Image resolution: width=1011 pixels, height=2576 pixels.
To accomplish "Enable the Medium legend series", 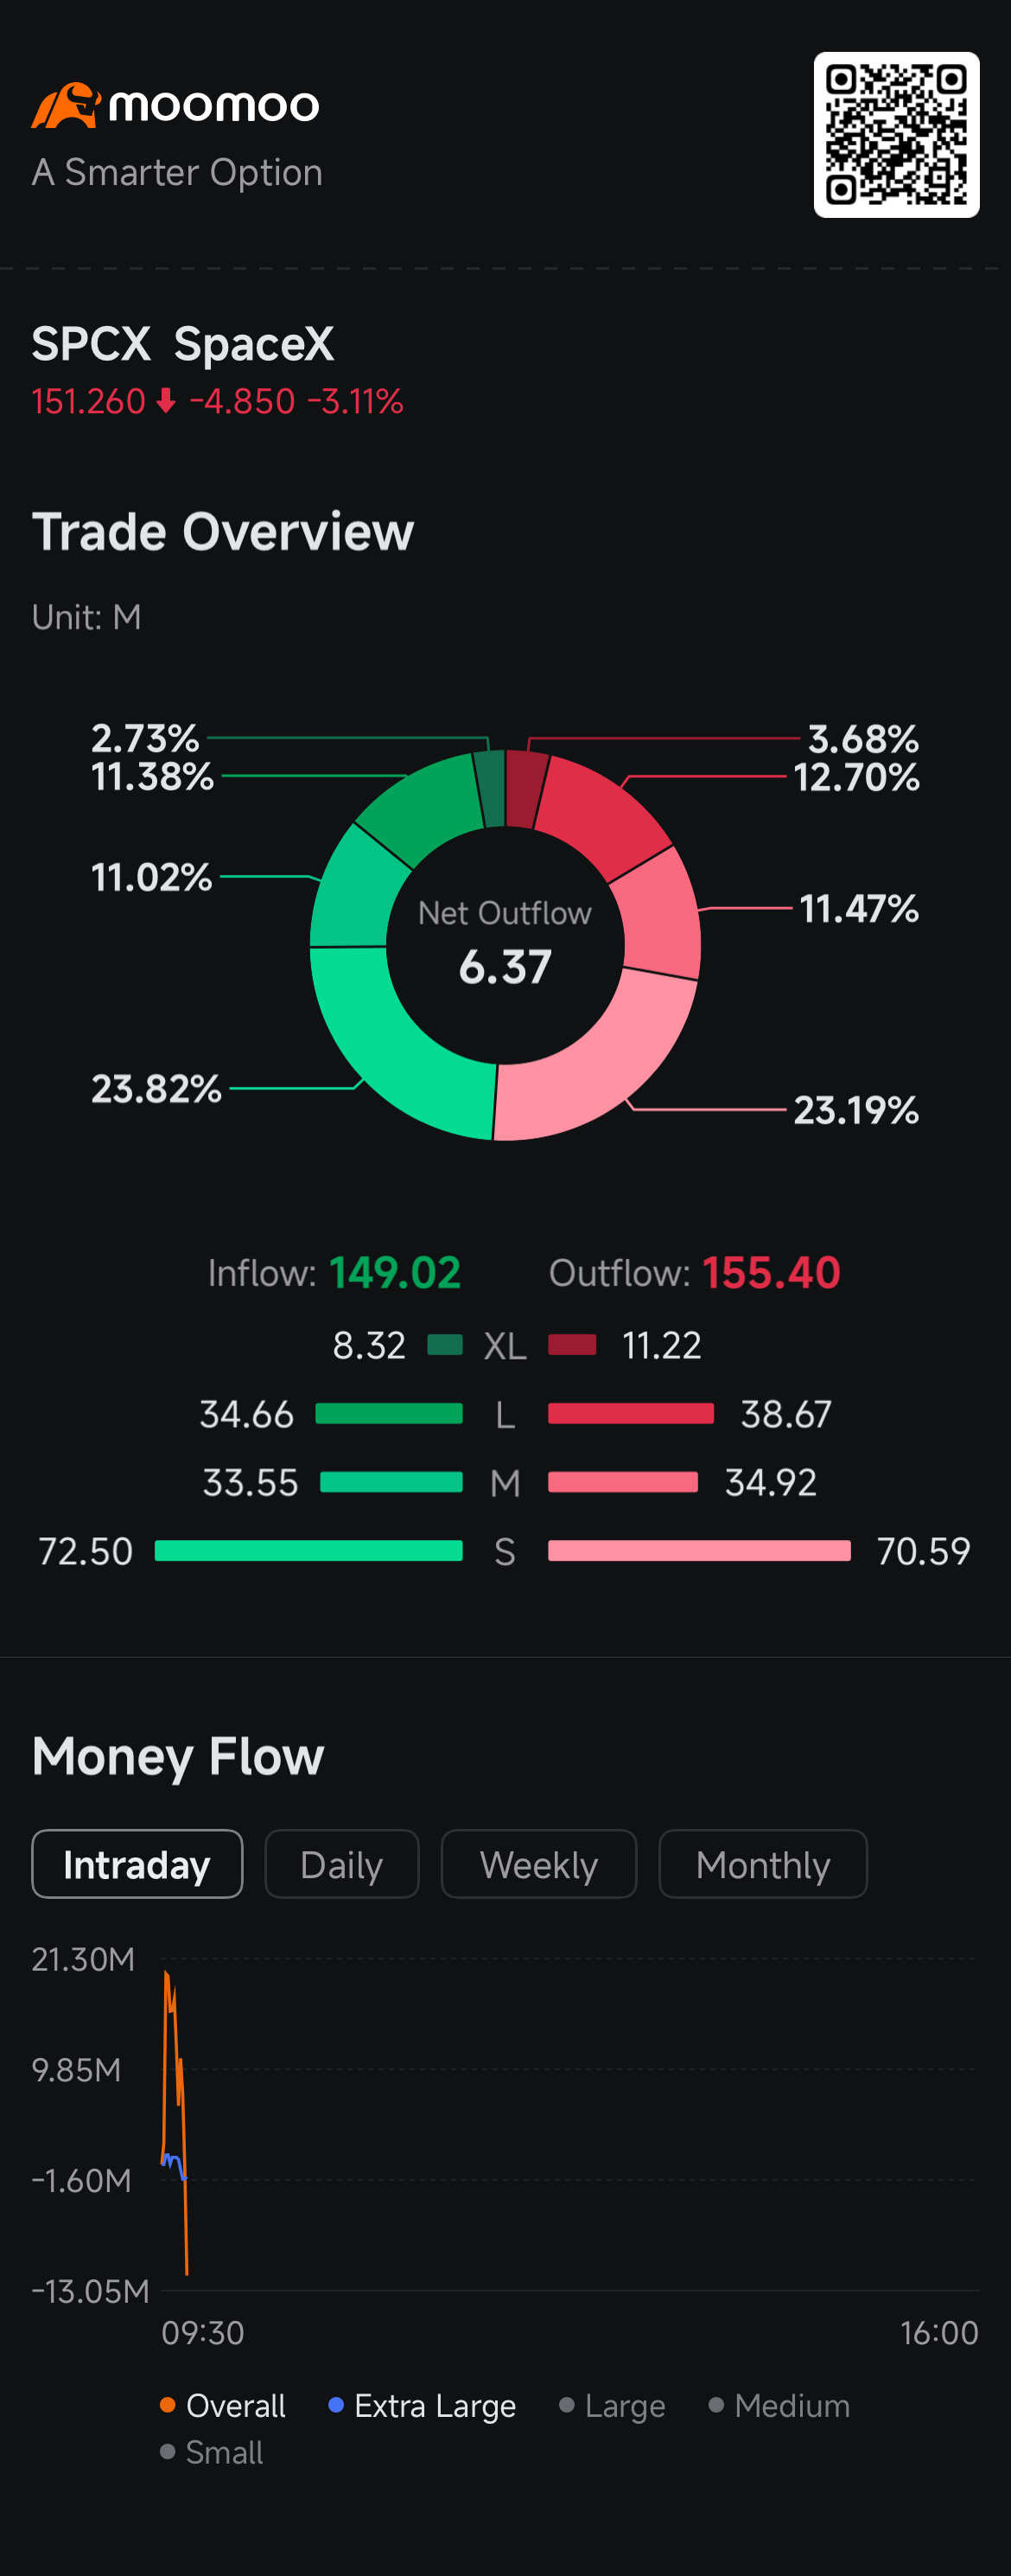I will pos(779,2405).
